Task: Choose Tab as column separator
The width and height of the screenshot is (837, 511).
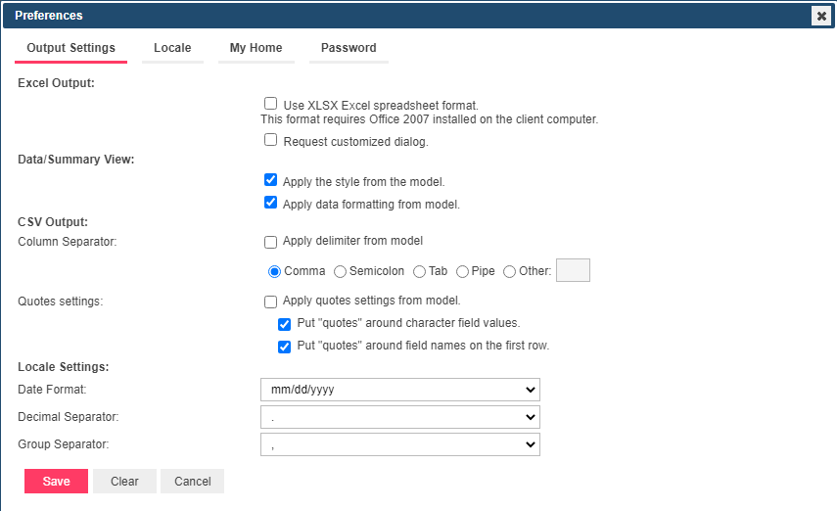Action: tap(419, 272)
